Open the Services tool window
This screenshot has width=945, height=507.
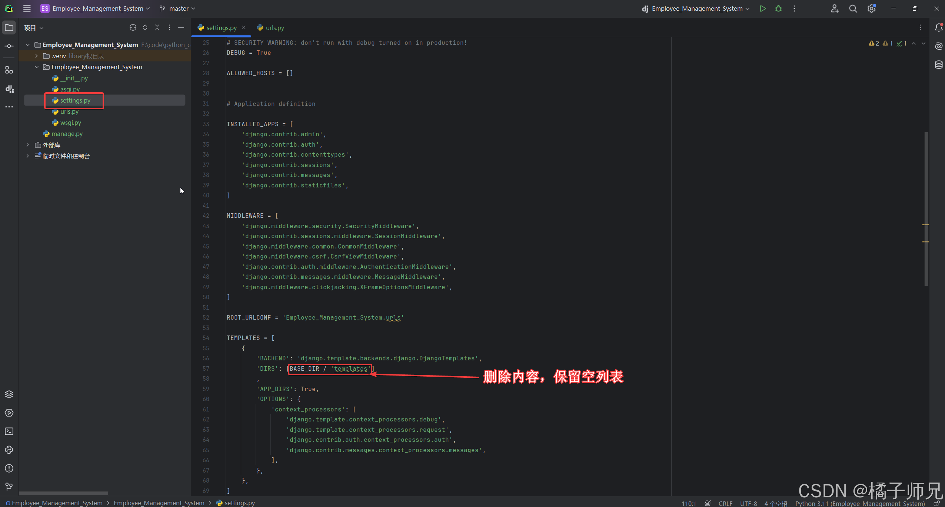point(9,413)
